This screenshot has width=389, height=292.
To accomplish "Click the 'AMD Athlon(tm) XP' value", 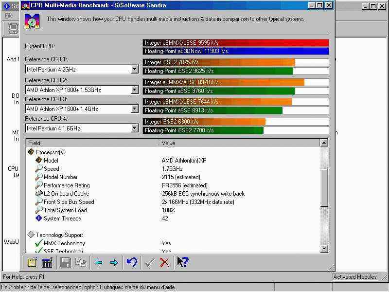I will (184, 161).
